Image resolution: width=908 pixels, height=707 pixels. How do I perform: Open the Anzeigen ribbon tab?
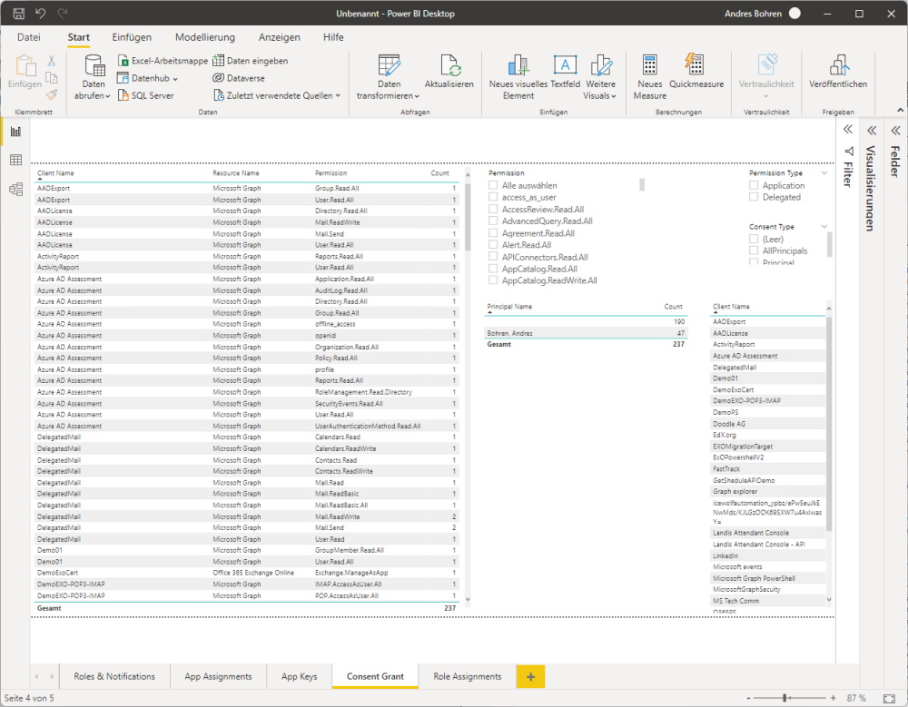click(279, 37)
